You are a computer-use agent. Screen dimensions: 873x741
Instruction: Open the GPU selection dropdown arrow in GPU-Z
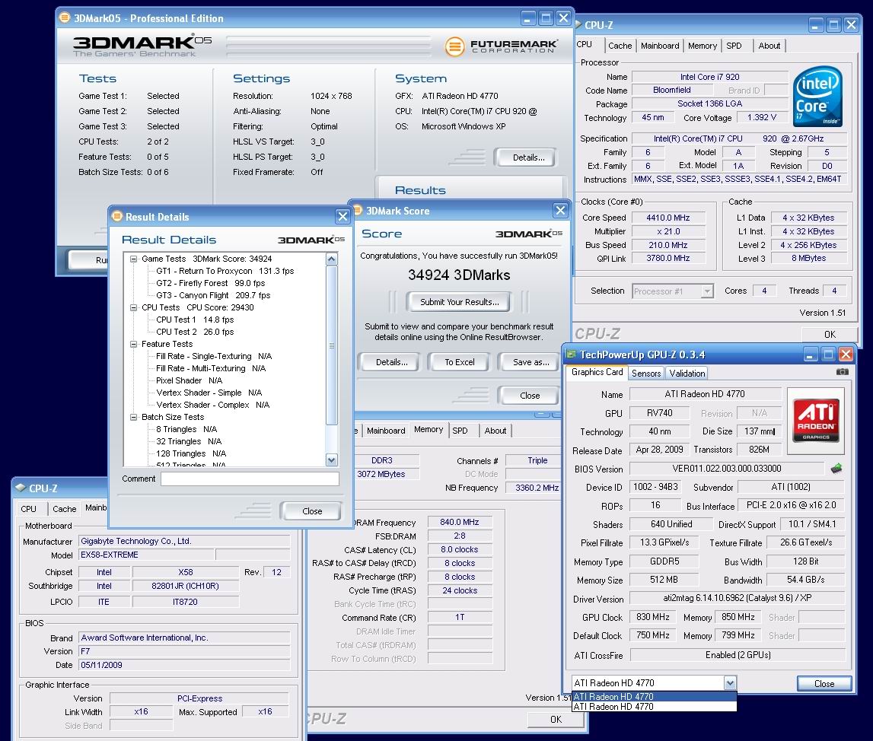[730, 682]
